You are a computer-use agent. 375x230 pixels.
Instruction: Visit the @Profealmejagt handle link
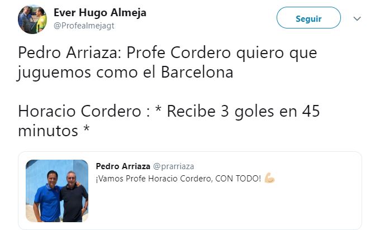(x=84, y=26)
